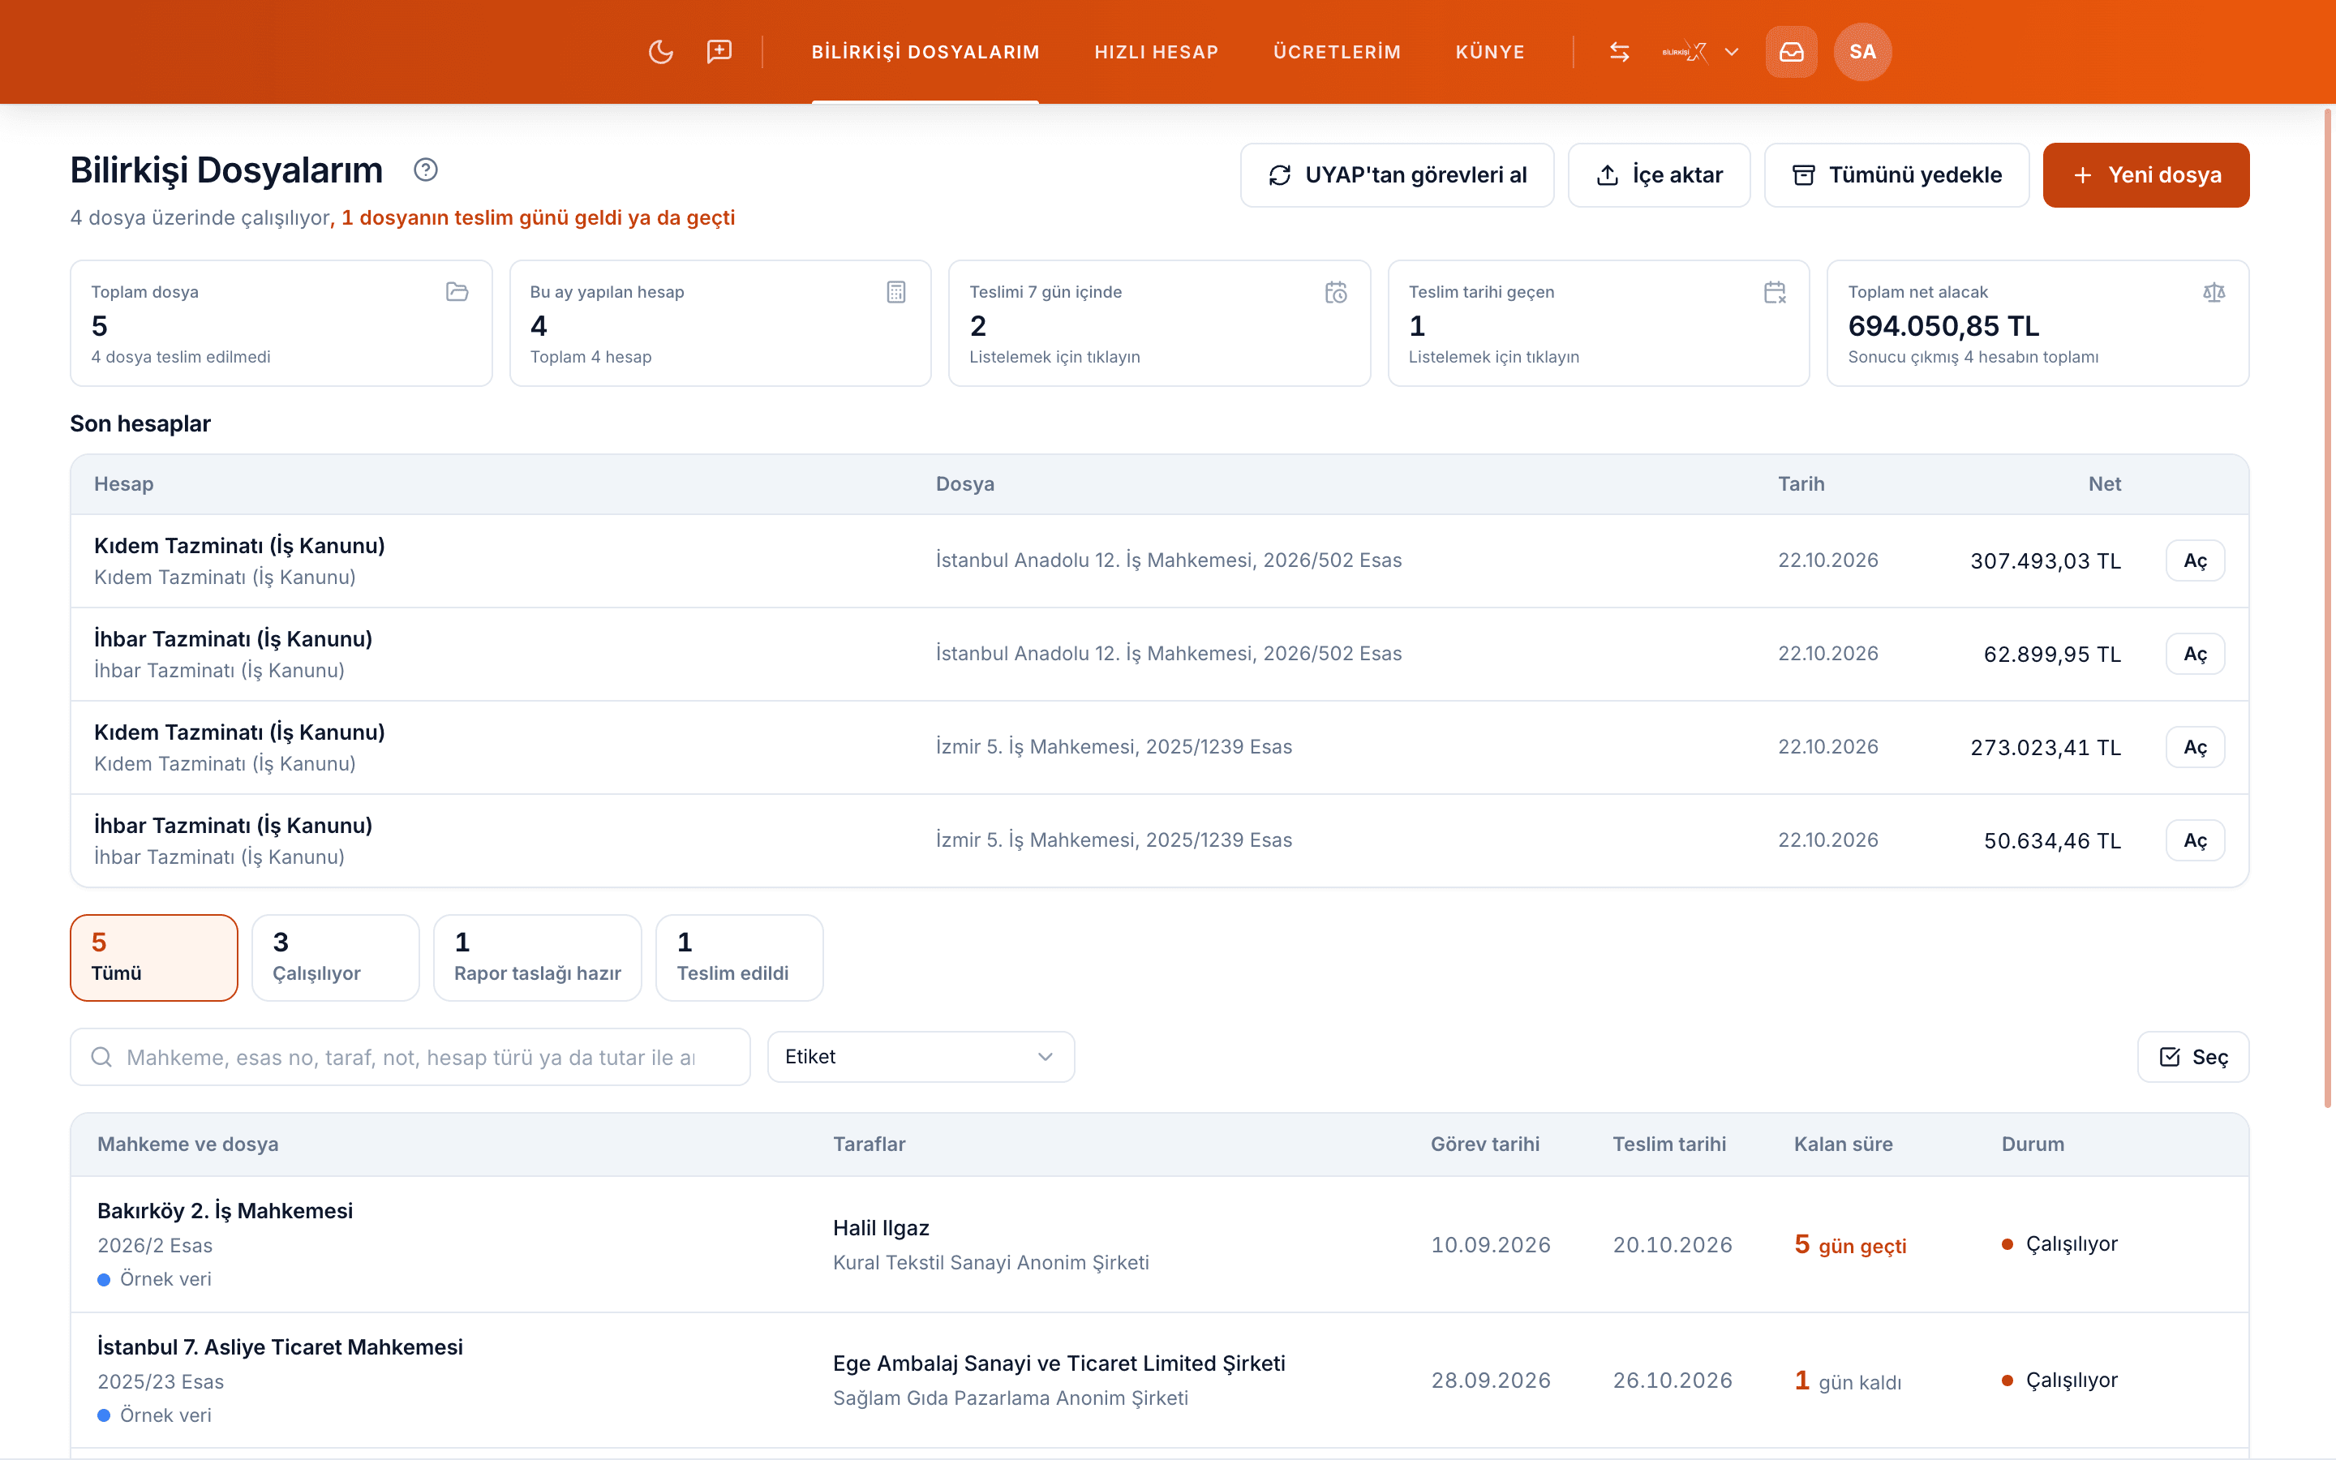Viewport: 2336px width, 1460px height.
Task: Open the 307.493,03 TL hesap with Aç
Action: coord(2195,560)
